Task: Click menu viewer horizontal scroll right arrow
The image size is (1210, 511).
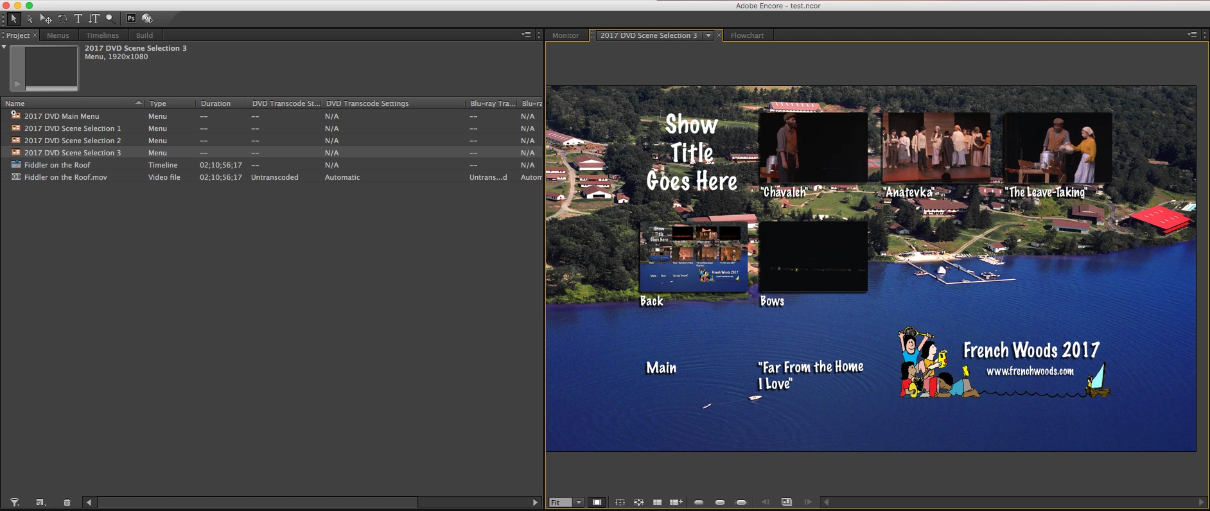Action: click(x=1202, y=502)
